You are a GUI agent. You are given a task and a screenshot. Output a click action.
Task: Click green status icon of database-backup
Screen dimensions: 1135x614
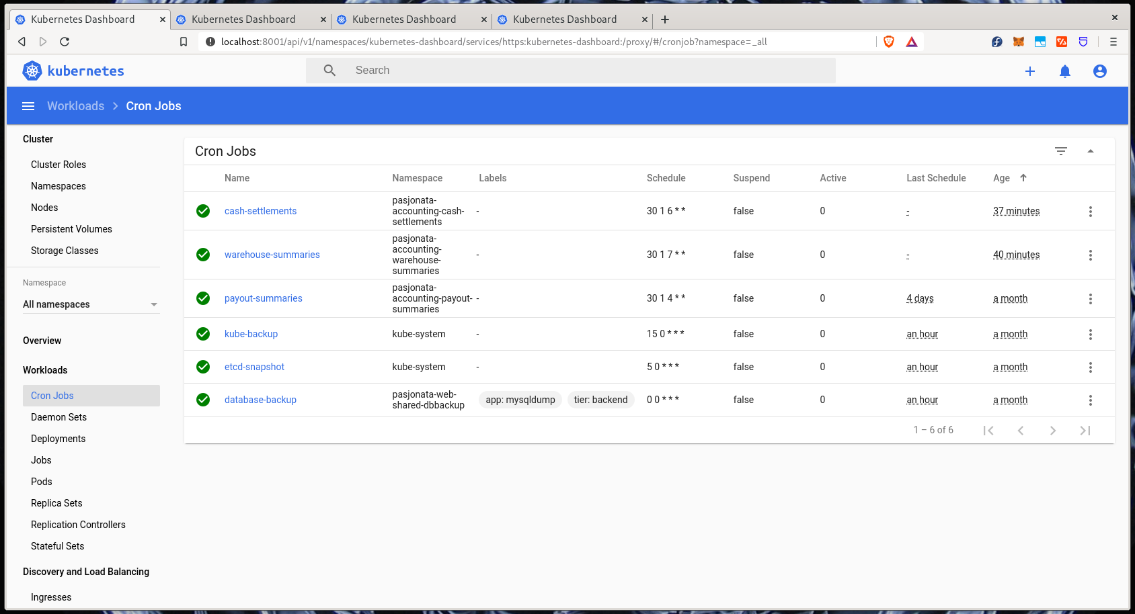203,400
